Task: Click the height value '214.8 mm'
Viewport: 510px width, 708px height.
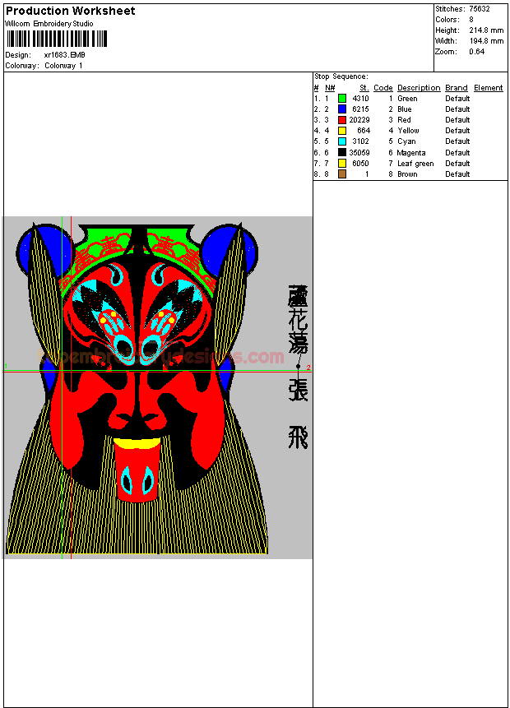Action: (486, 30)
